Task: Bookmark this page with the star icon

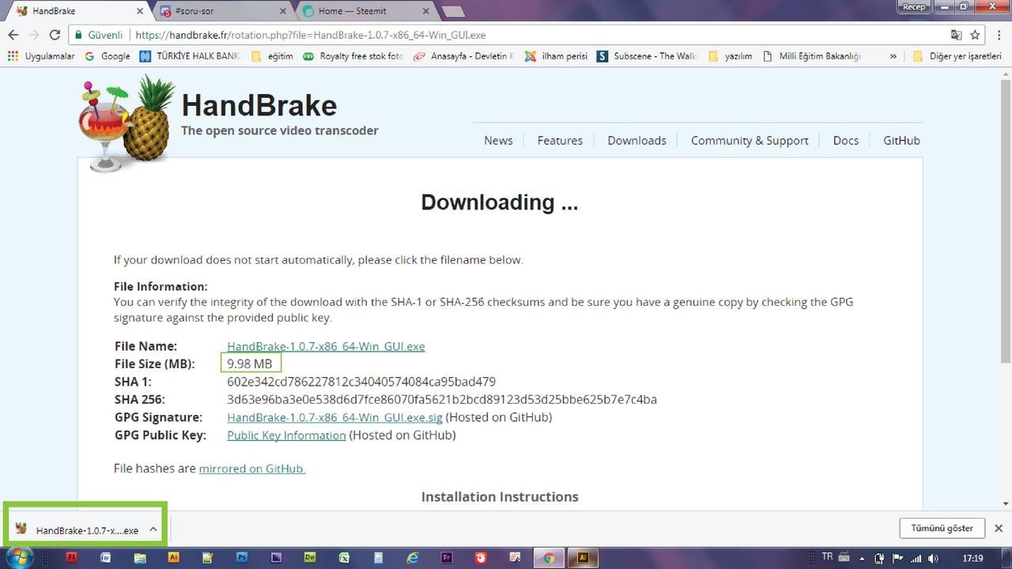Action: point(976,35)
